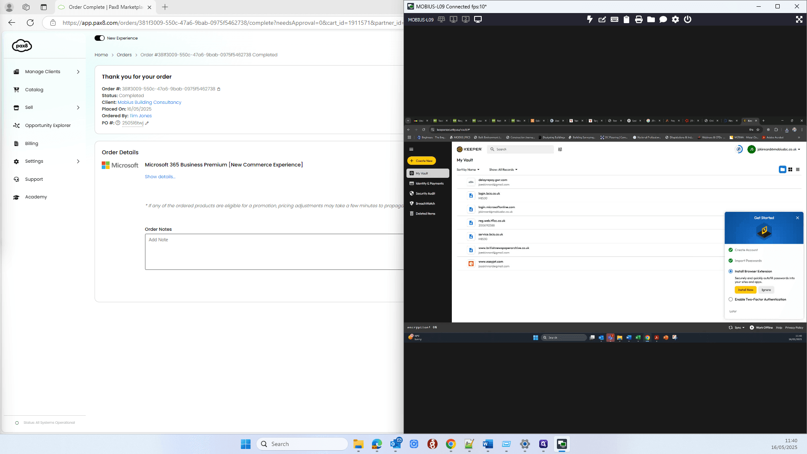Open file transfer folder icon in remote toolbar
Viewport: 807px width, 454px height.
651,19
